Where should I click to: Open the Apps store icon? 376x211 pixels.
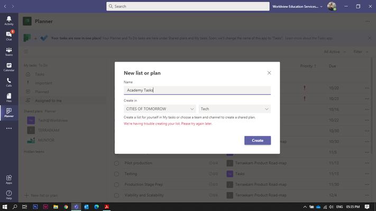(x=9, y=179)
